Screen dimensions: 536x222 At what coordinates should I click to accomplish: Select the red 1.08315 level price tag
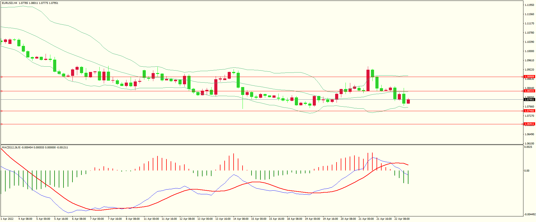(x=529, y=91)
